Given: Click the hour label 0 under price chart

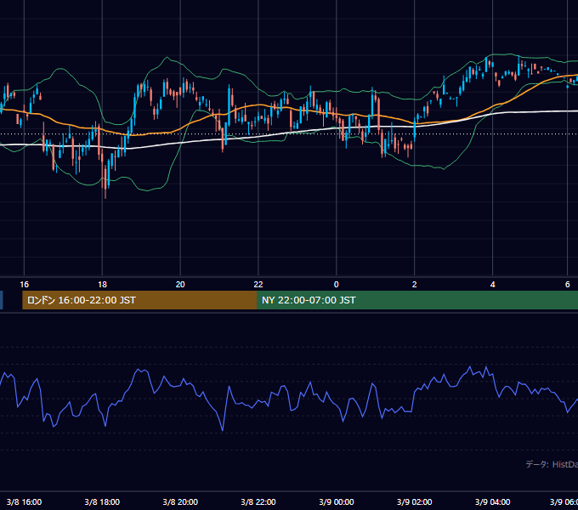Looking at the screenshot, I should click(x=337, y=285).
